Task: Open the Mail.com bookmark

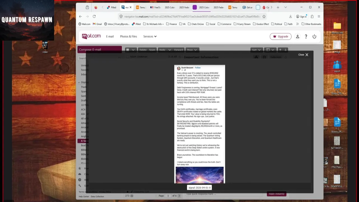Action: point(84,24)
